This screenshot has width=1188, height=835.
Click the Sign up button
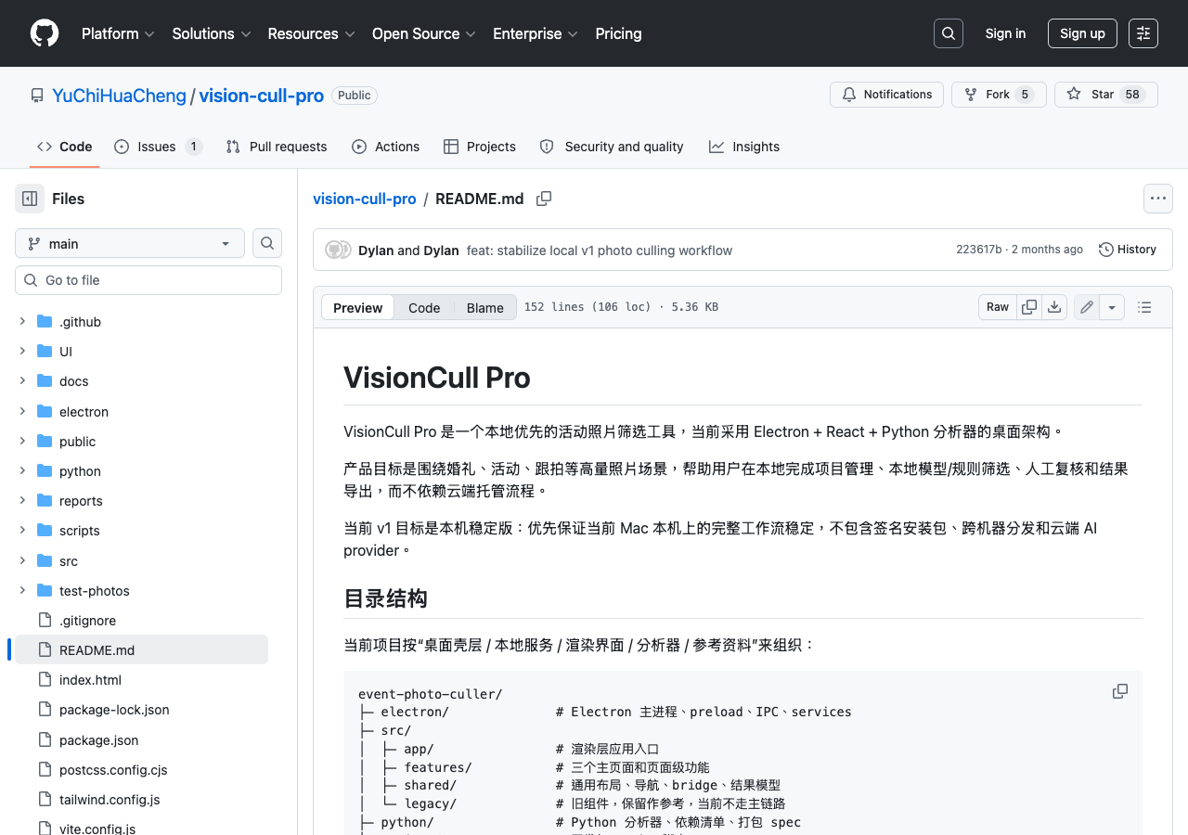click(1082, 33)
